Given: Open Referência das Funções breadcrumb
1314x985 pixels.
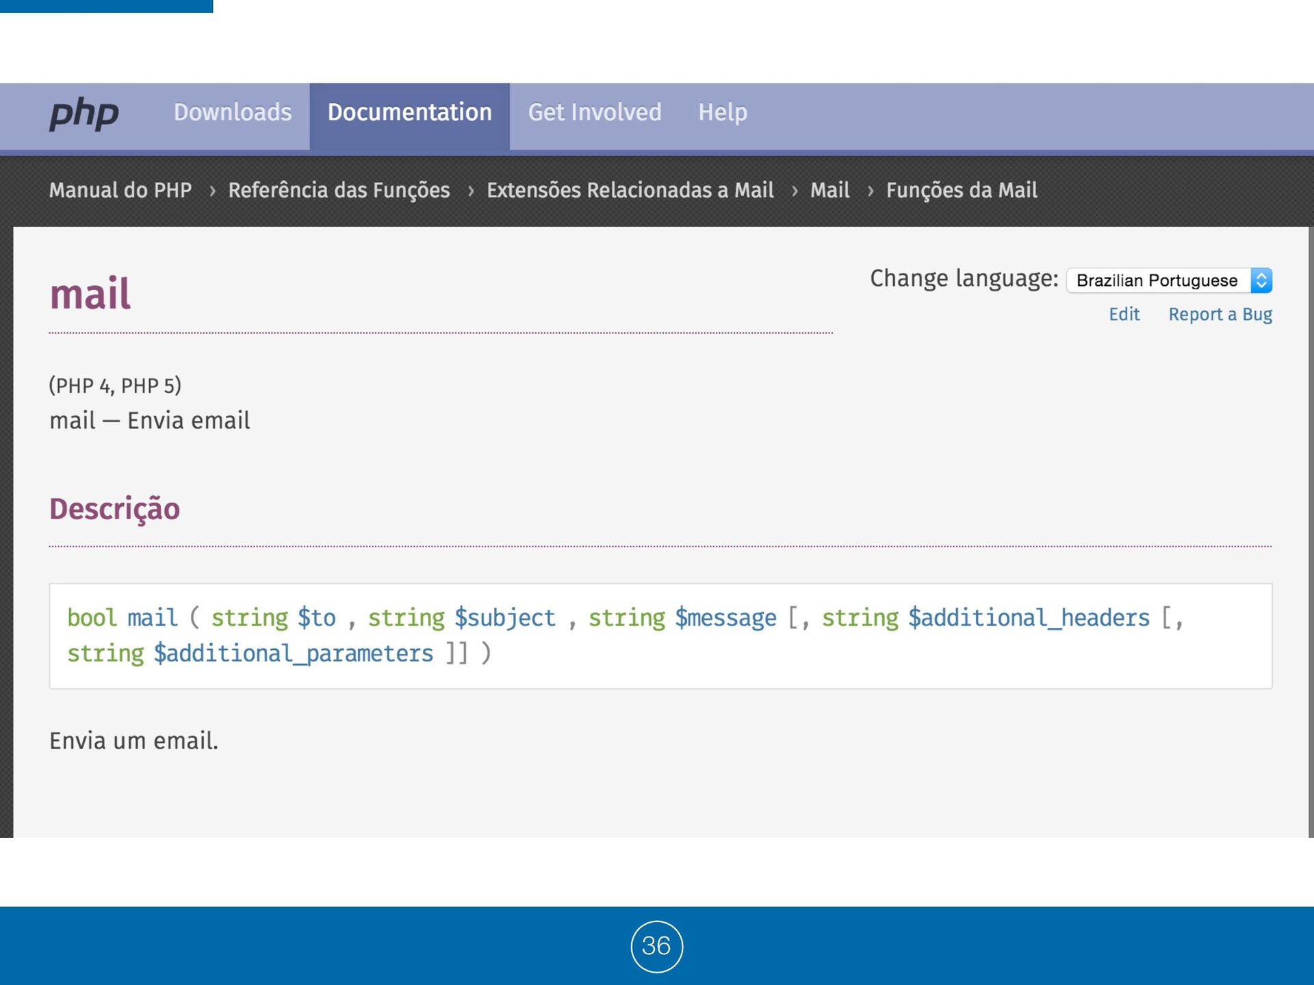Looking at the screenshot, I should tap(339, 190).
